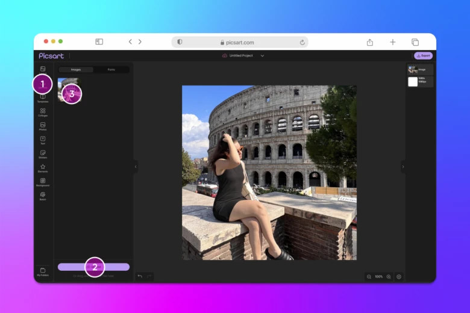Open My Folders at sidebar bottom
The height and width of the screenshot is (313, 470).
click(x=43, y=271)
